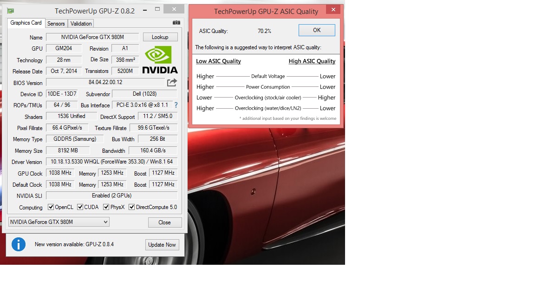Click the Subvendor field Dell (1028)

[145, 93]
